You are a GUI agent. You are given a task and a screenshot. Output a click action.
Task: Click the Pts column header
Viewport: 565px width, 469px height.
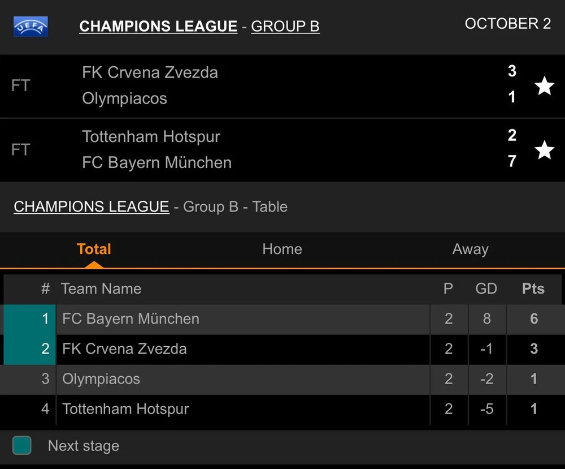pos(533,289)
